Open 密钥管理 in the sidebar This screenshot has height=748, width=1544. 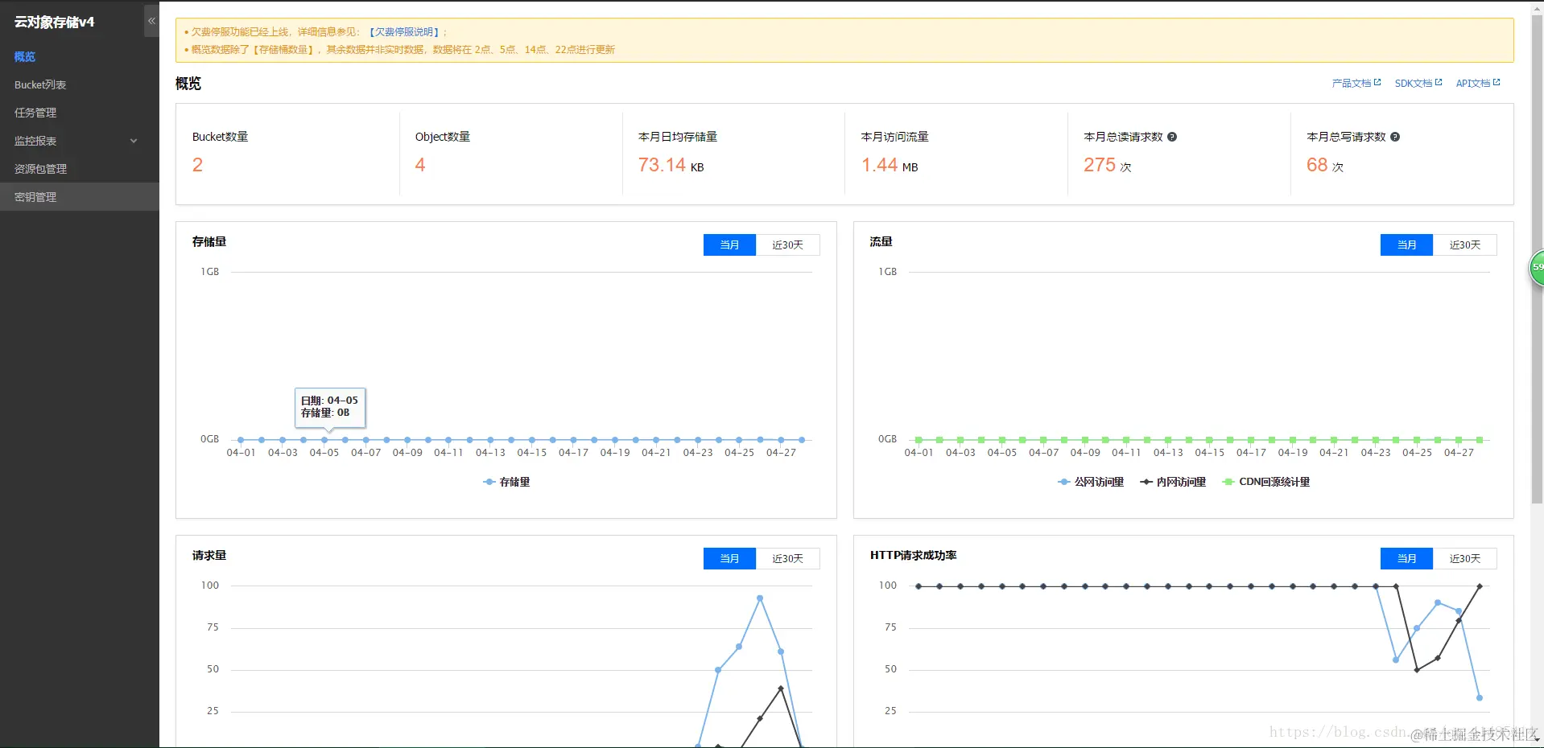(x=80, y=197)
